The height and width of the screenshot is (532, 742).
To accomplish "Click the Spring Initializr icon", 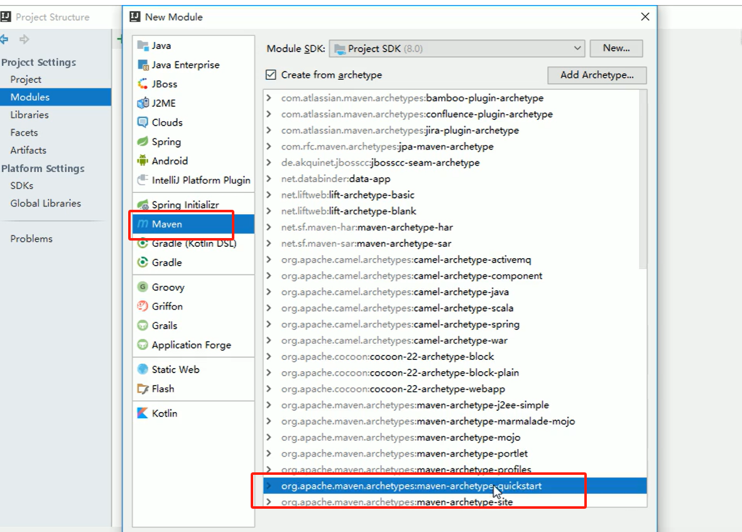I will tap(143, 205).
